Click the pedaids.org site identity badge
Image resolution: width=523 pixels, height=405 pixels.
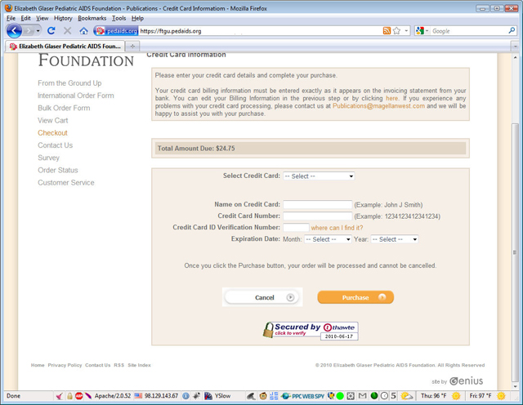[116, 31]
